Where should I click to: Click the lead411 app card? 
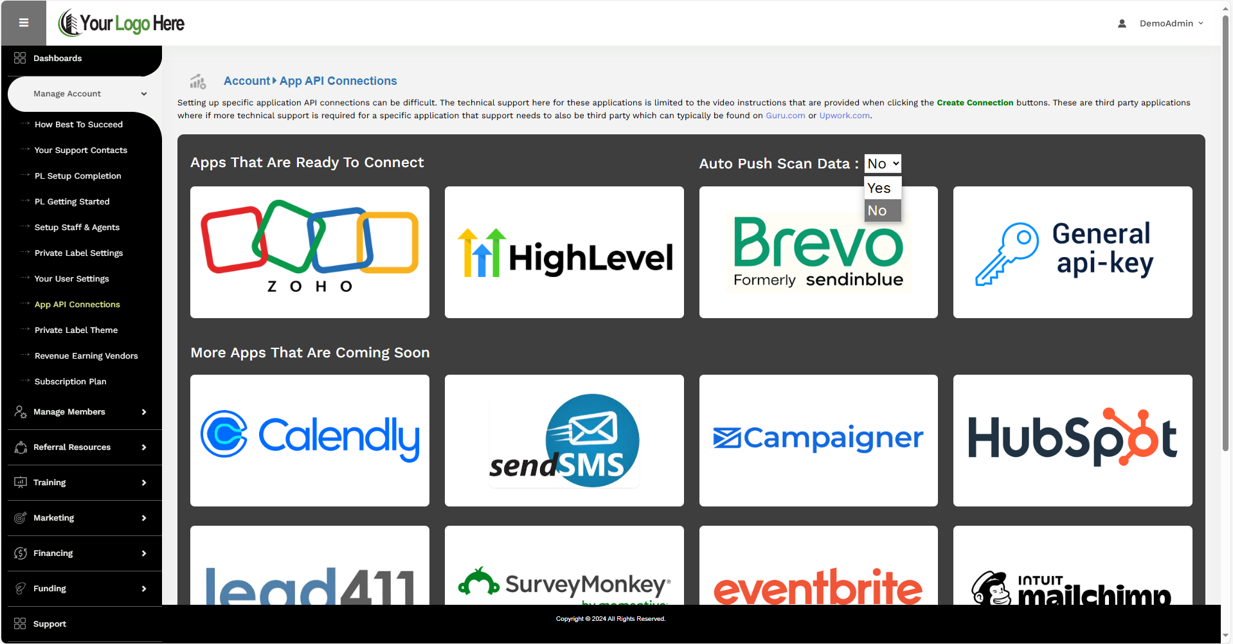(x=310, y=566)
